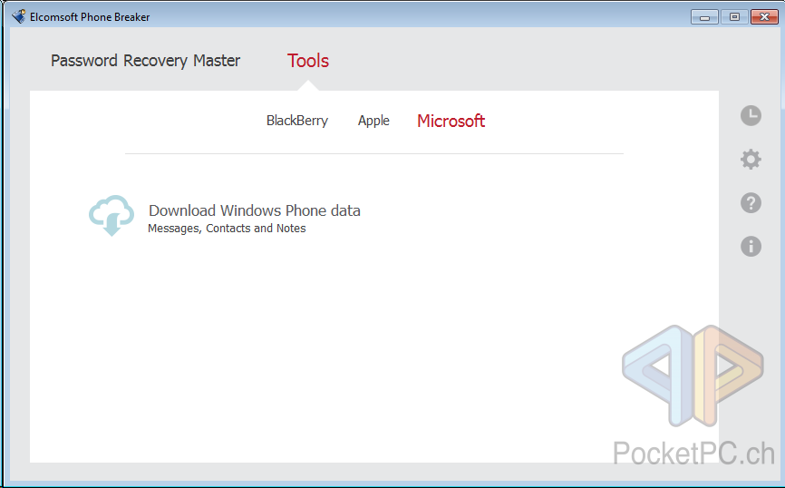Select the Microsoft tools section

[451, 121]
